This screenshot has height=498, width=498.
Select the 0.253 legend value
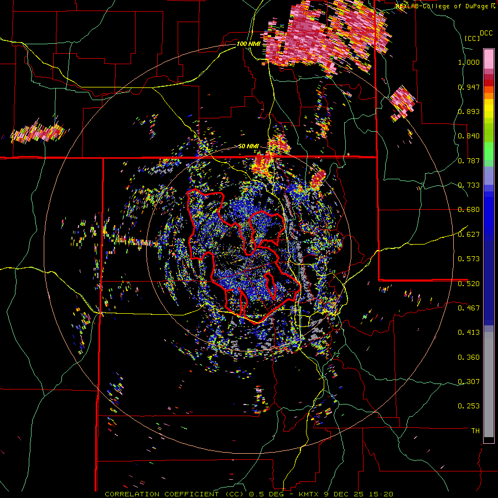(x=469, y=406)
